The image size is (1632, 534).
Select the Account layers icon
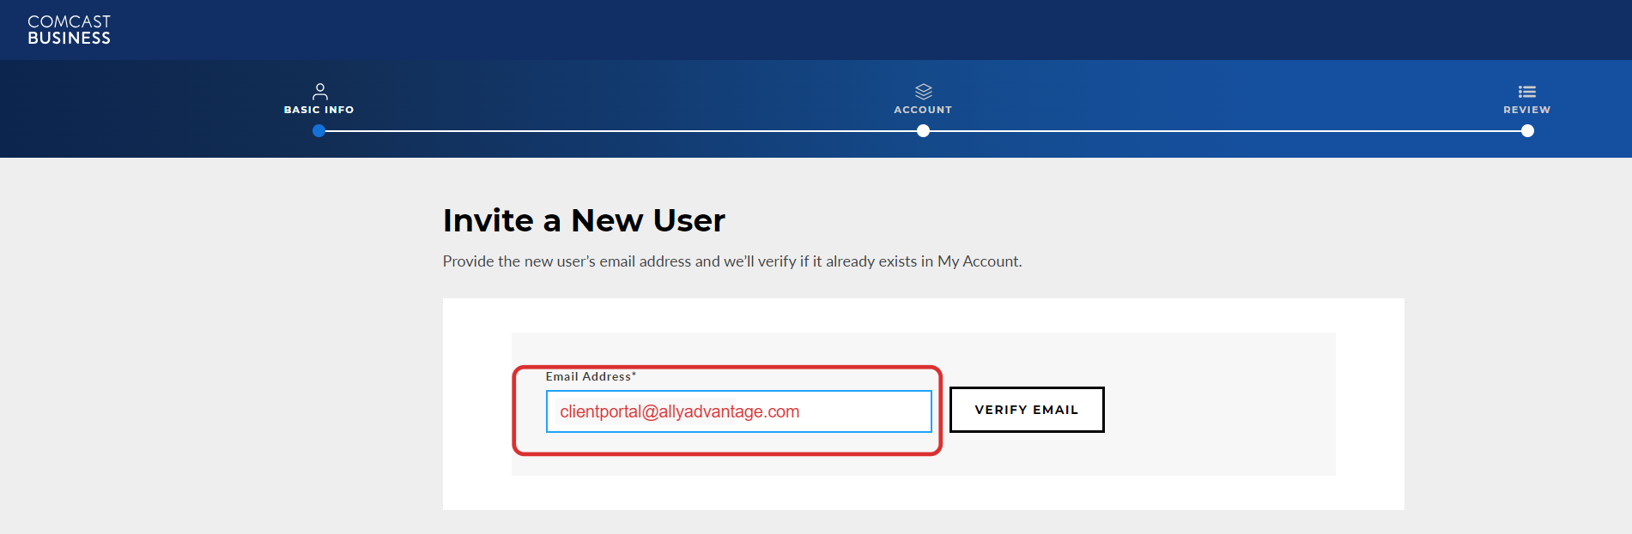point(924,92)
